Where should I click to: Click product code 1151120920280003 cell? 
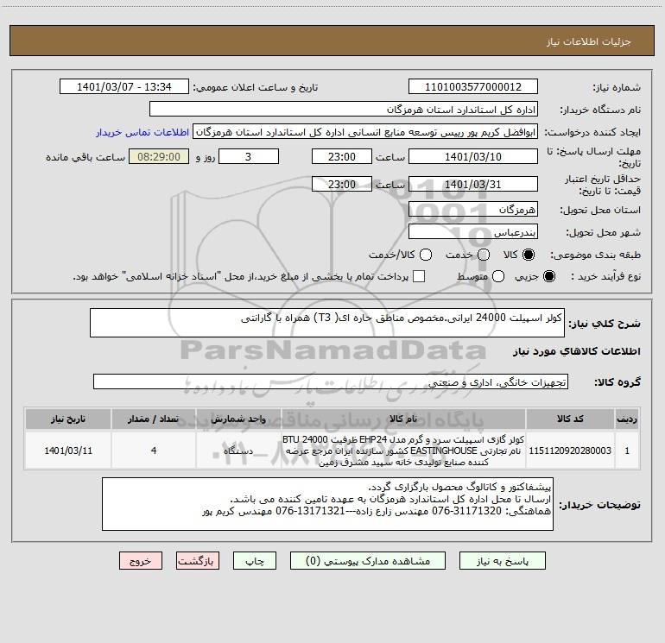coord(570,451)
